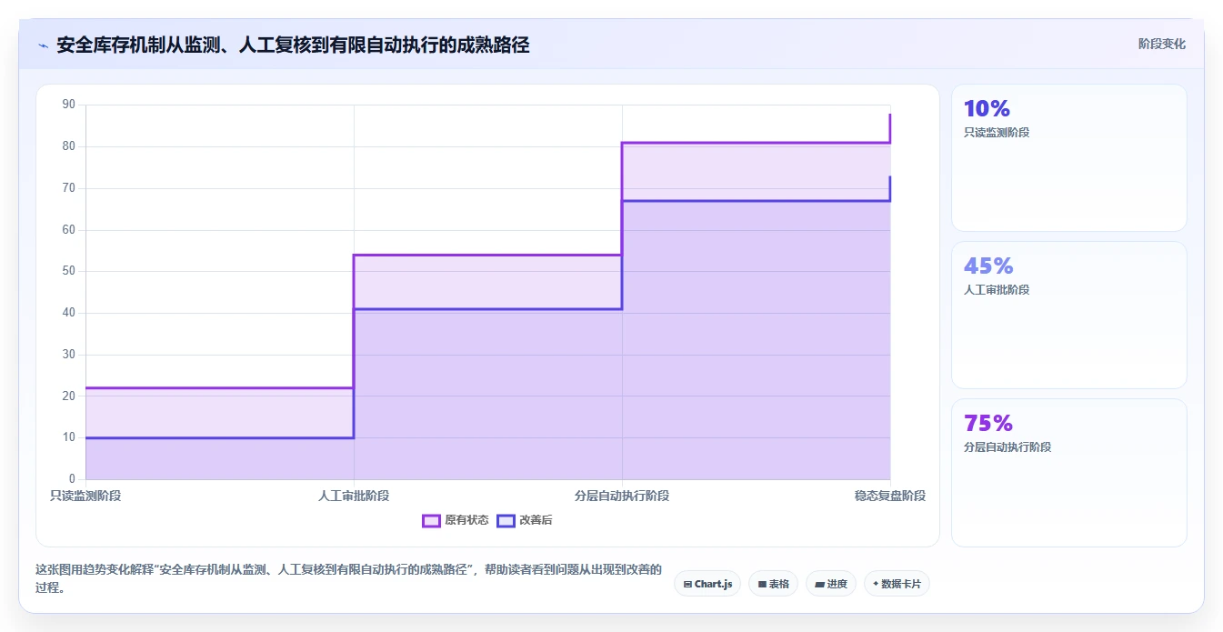This screenshot has width=1223, height=632.
Task: Toggle the 原有状态 legend item
Action: tap(456, 520)
